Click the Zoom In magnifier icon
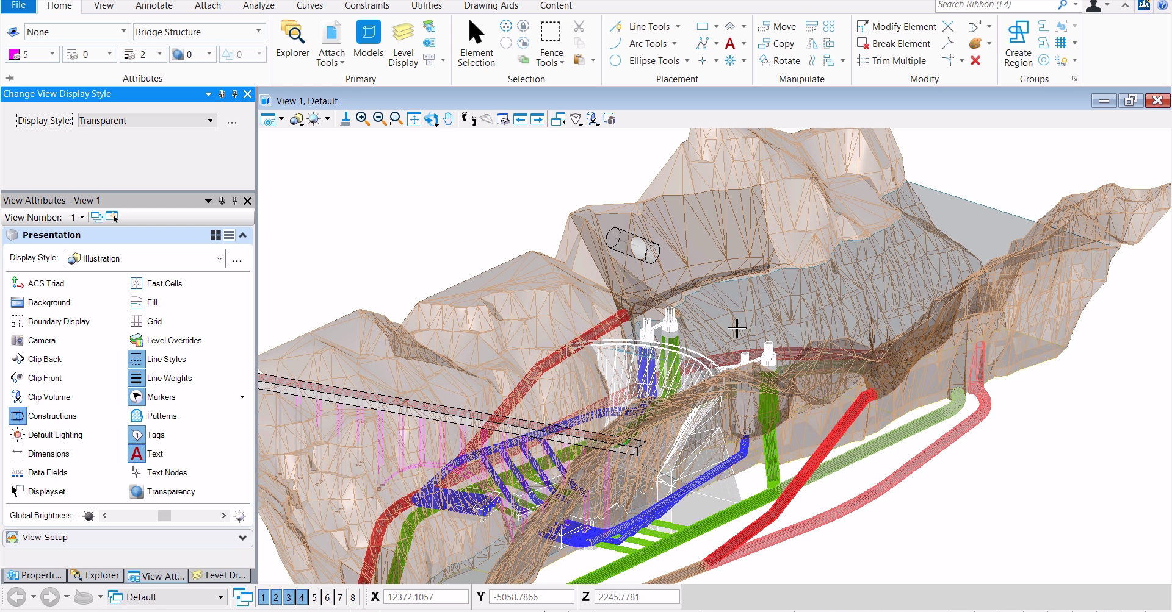This screenshot has width=1172, height=612. [x=363, y=119]
